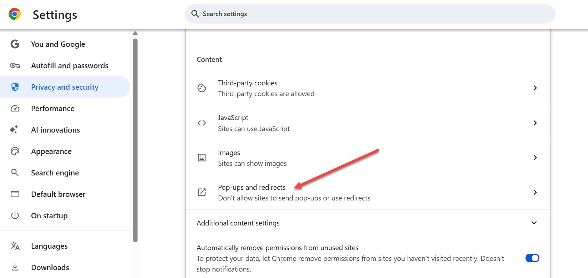
Task: Expand Additional content settings chevron
Action: click(534, 223)
